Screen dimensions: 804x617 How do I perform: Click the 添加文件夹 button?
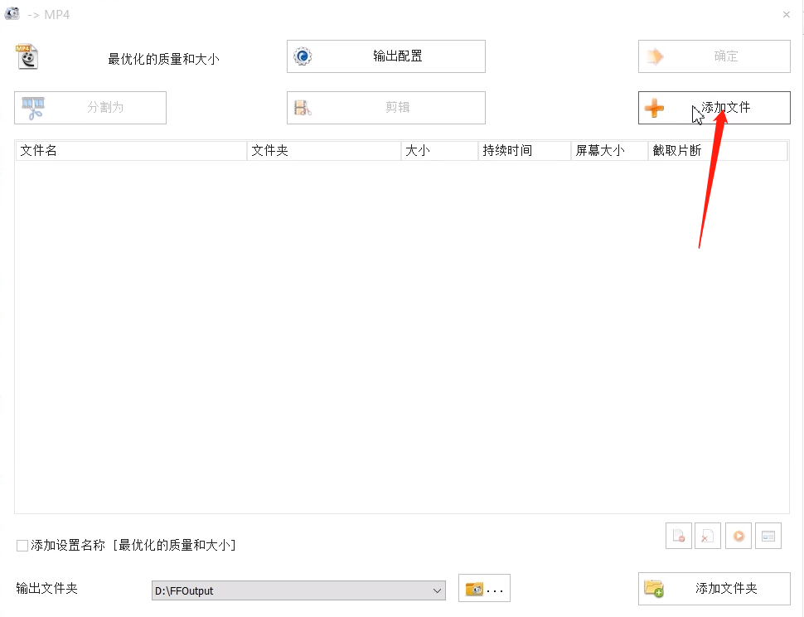click(725, 589)
